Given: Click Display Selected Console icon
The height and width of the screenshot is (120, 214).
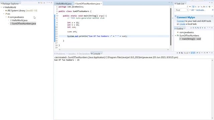Looking at the screenshot, I should [200, 53].
